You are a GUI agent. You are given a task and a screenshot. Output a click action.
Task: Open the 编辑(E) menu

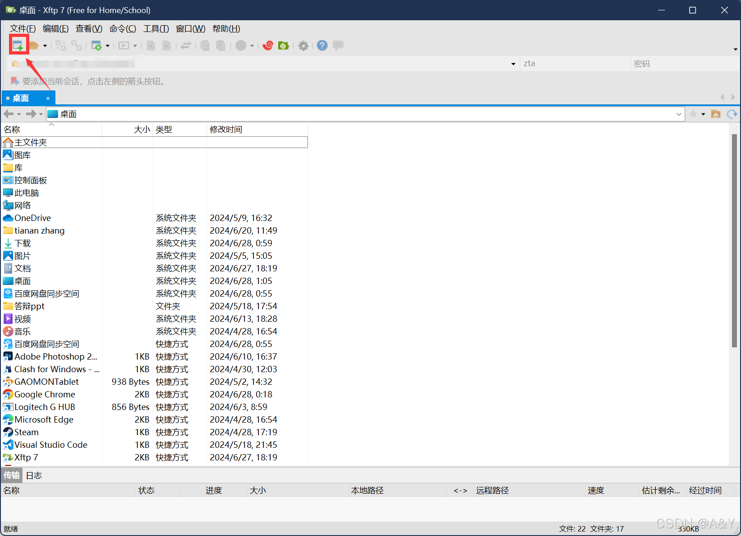pyautogui.click(x=55, y=29)
